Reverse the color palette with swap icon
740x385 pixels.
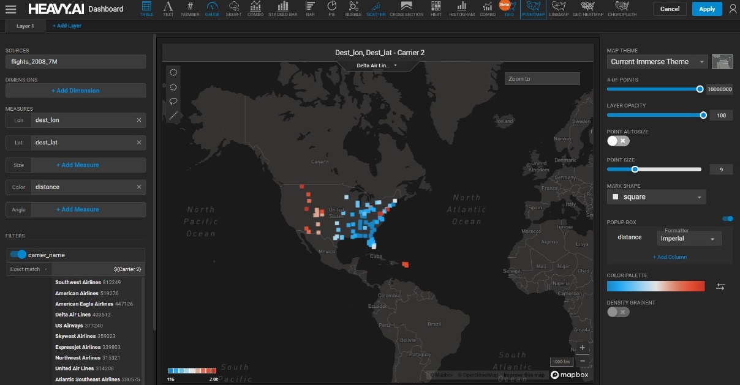click(720, 286)
